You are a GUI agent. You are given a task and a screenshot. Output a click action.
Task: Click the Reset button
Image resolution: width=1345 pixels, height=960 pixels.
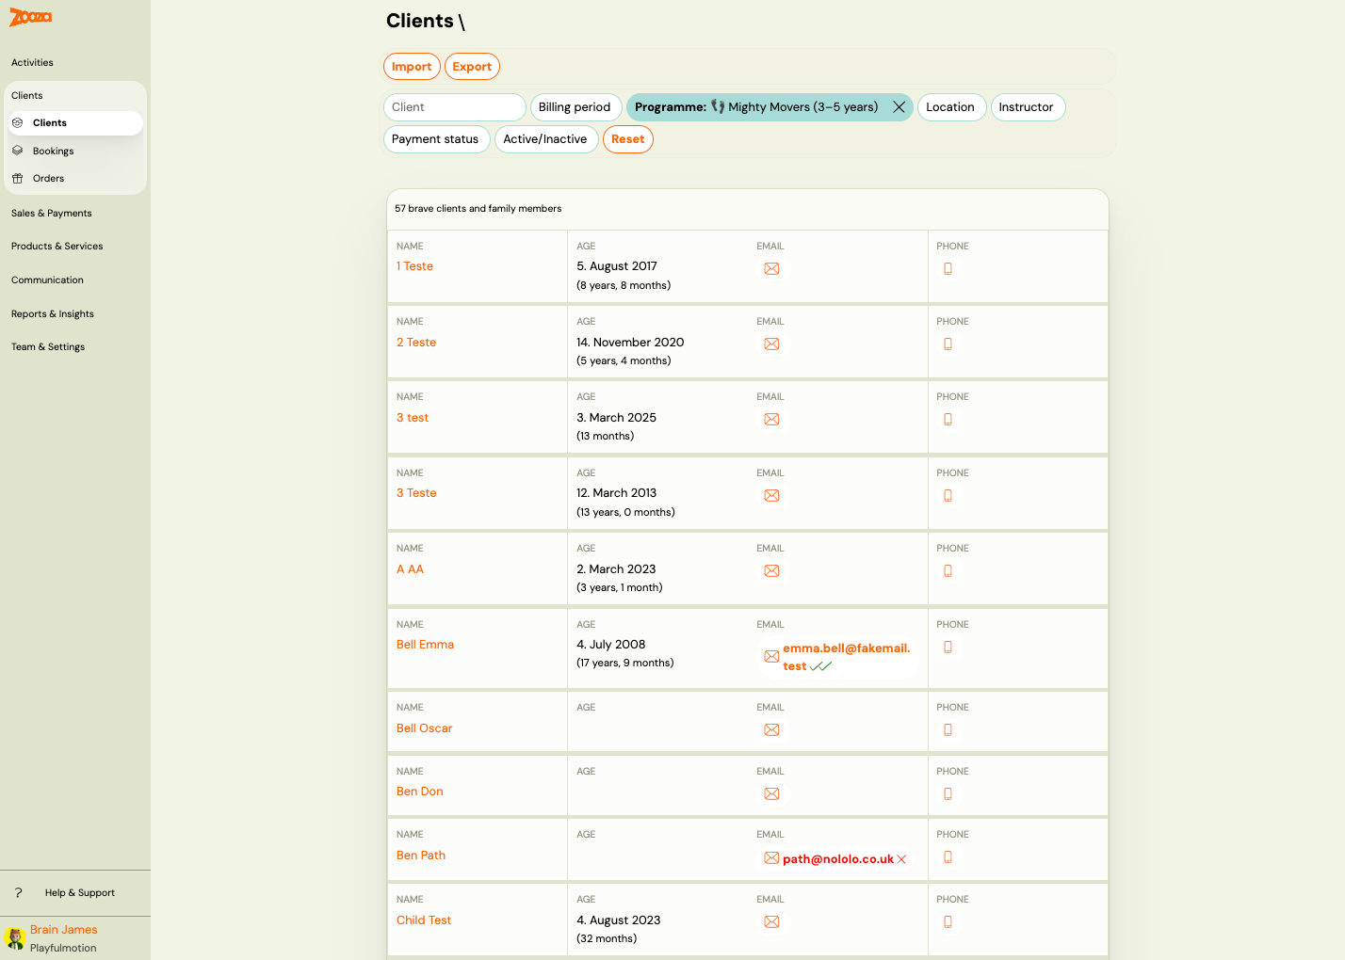(627, 138)
